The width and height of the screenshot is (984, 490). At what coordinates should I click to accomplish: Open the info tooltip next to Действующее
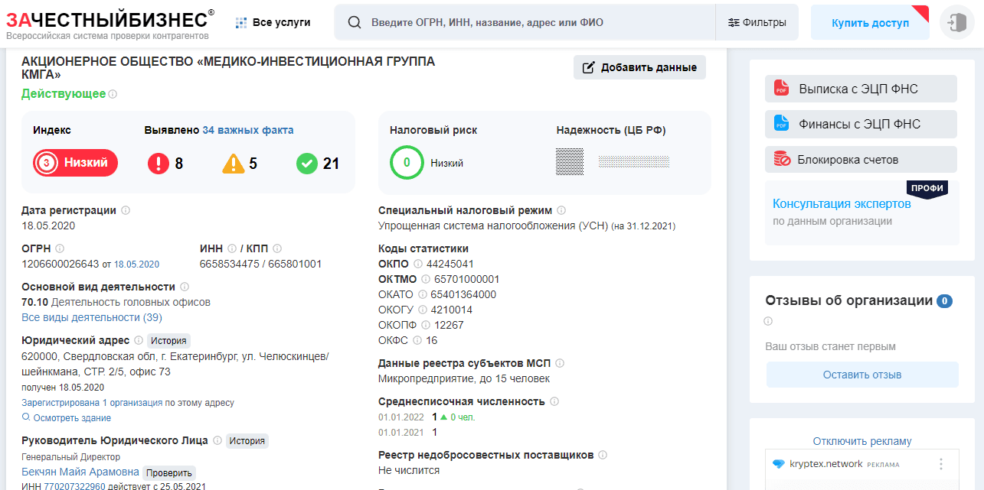113,95
